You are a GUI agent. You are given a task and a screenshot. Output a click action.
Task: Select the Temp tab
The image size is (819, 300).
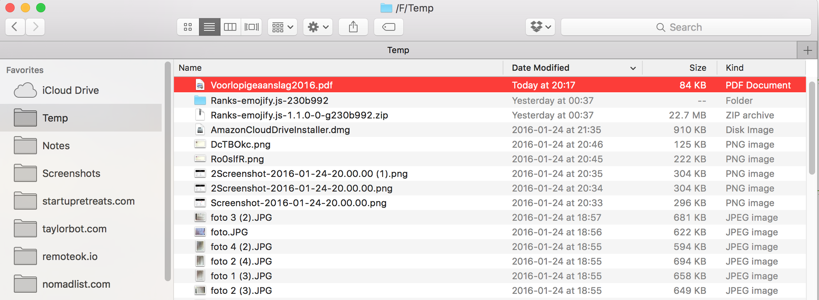pos(398,50)
